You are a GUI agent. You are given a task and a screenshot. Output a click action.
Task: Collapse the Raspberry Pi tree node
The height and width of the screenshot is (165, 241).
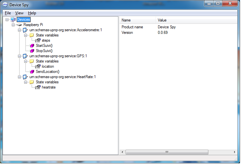[x=13, y=25]
